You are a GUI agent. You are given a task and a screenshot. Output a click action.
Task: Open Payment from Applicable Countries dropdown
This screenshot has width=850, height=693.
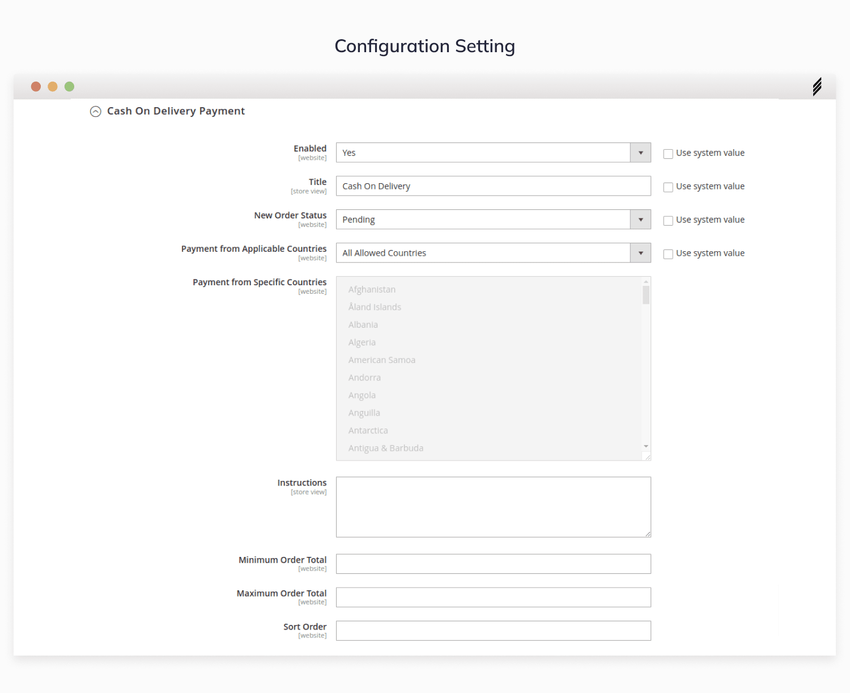[x=493, y=253]
